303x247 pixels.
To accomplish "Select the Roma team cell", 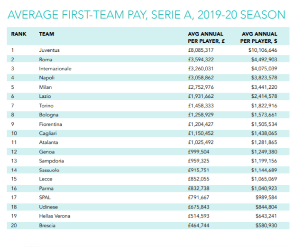I will (46, 59).
